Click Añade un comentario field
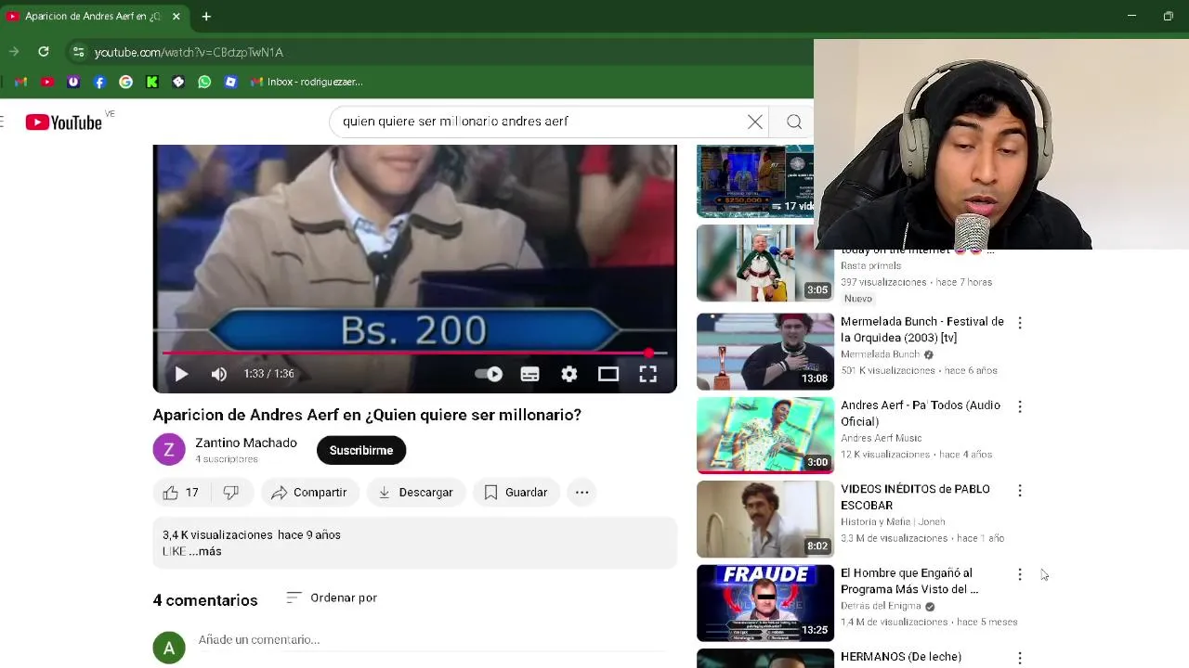 click(432, 640)
